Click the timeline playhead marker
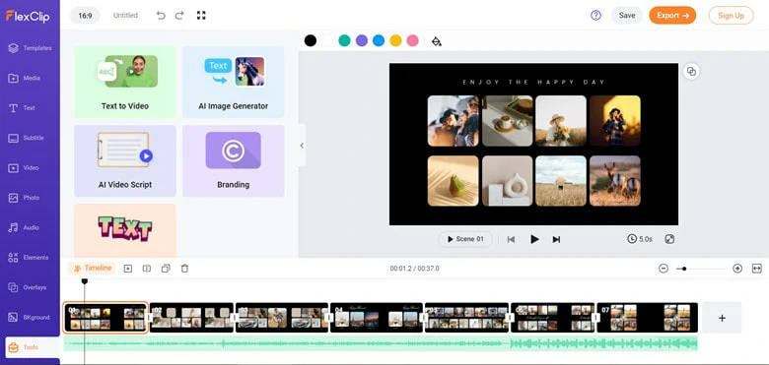The image size is (769, 365). pyautogui.click(x=85, y=281)
